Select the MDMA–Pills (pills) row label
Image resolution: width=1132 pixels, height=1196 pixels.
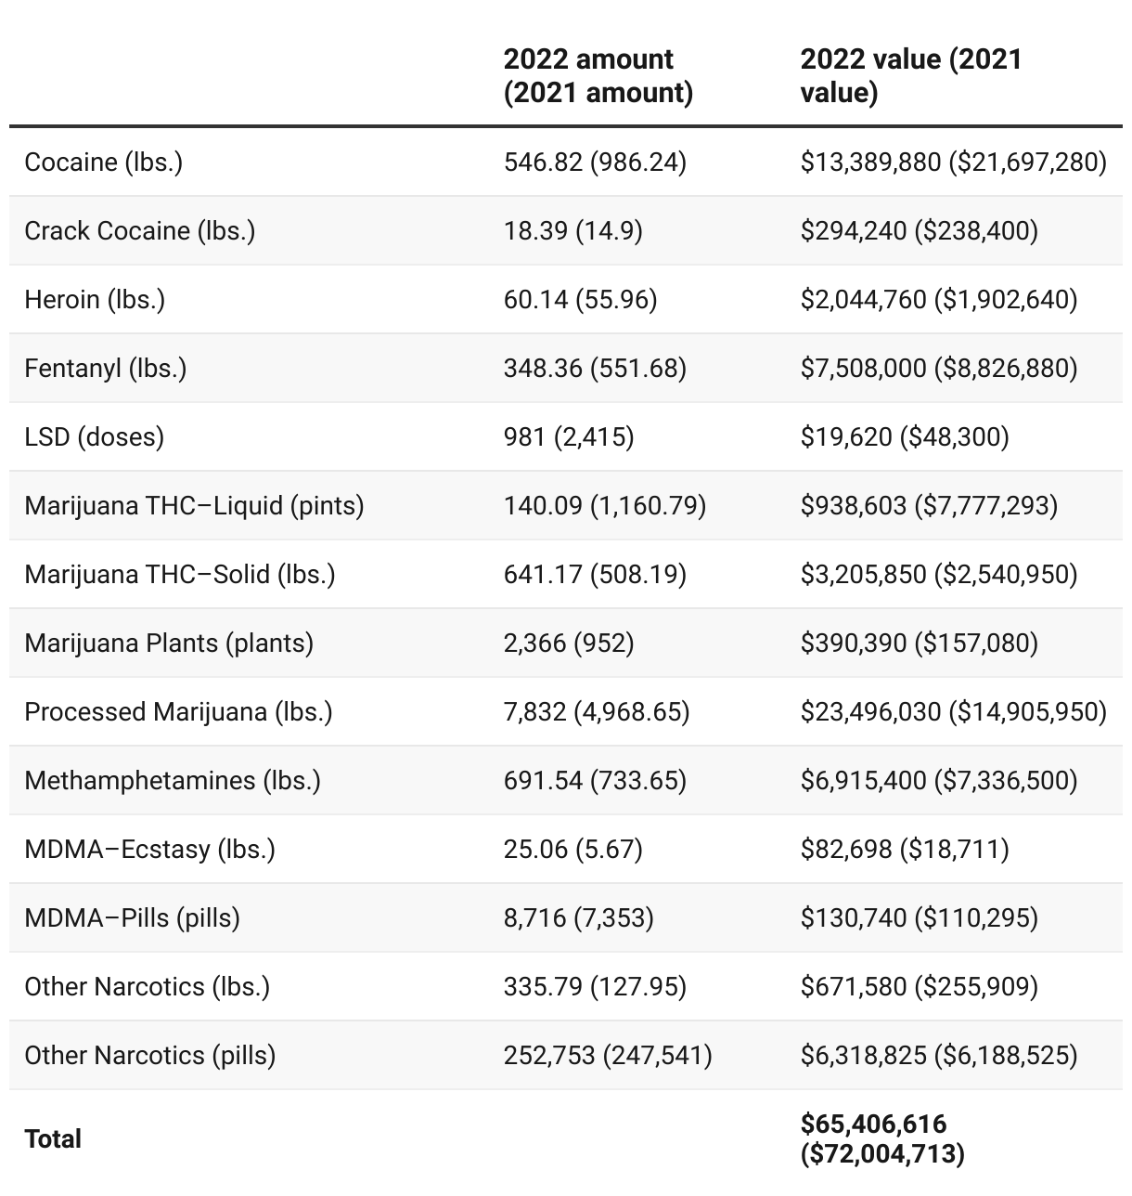(x=133, y=917)
